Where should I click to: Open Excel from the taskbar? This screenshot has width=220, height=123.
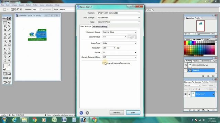click(54, 120)
